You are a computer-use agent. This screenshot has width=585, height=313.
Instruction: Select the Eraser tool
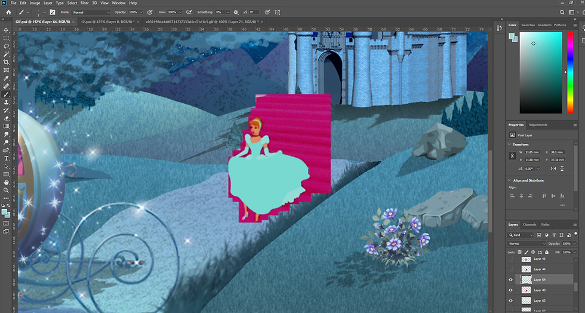(x=6, y=118)
